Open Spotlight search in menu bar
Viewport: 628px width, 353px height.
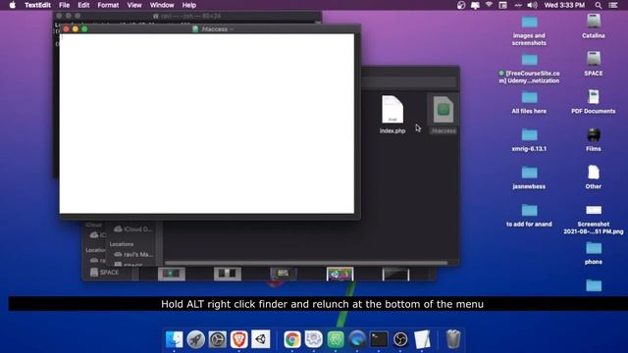point(599,5)
